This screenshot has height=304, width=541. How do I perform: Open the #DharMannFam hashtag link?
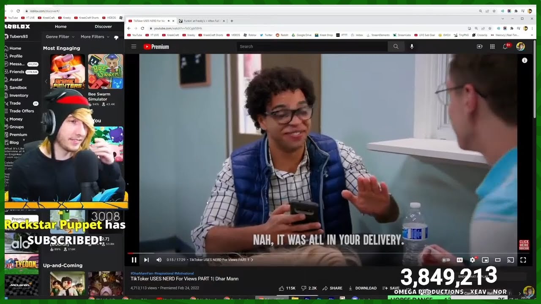click(142, 274)
